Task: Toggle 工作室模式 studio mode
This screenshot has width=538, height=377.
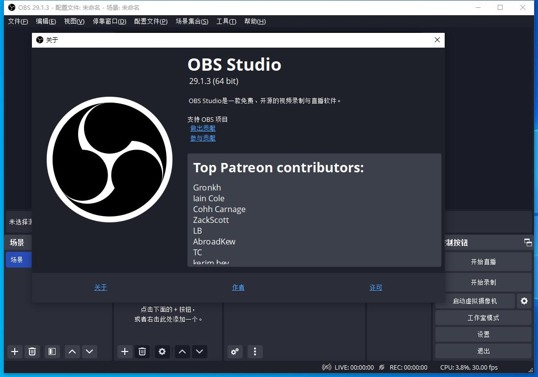Action: click(x=483, y=318)
